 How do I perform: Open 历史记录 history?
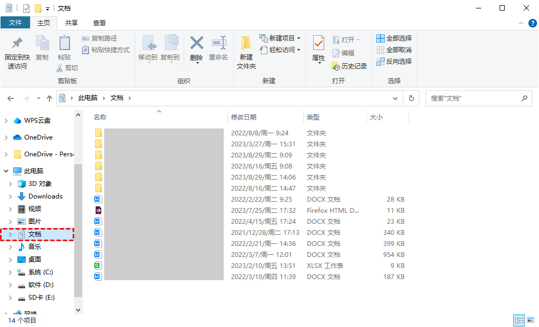pyautogui.click(x=350, y=66)
